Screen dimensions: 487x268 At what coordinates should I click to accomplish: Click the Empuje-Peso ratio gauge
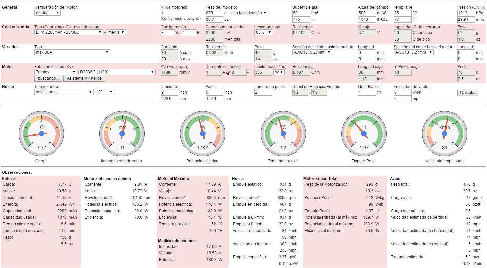(364, 134)
